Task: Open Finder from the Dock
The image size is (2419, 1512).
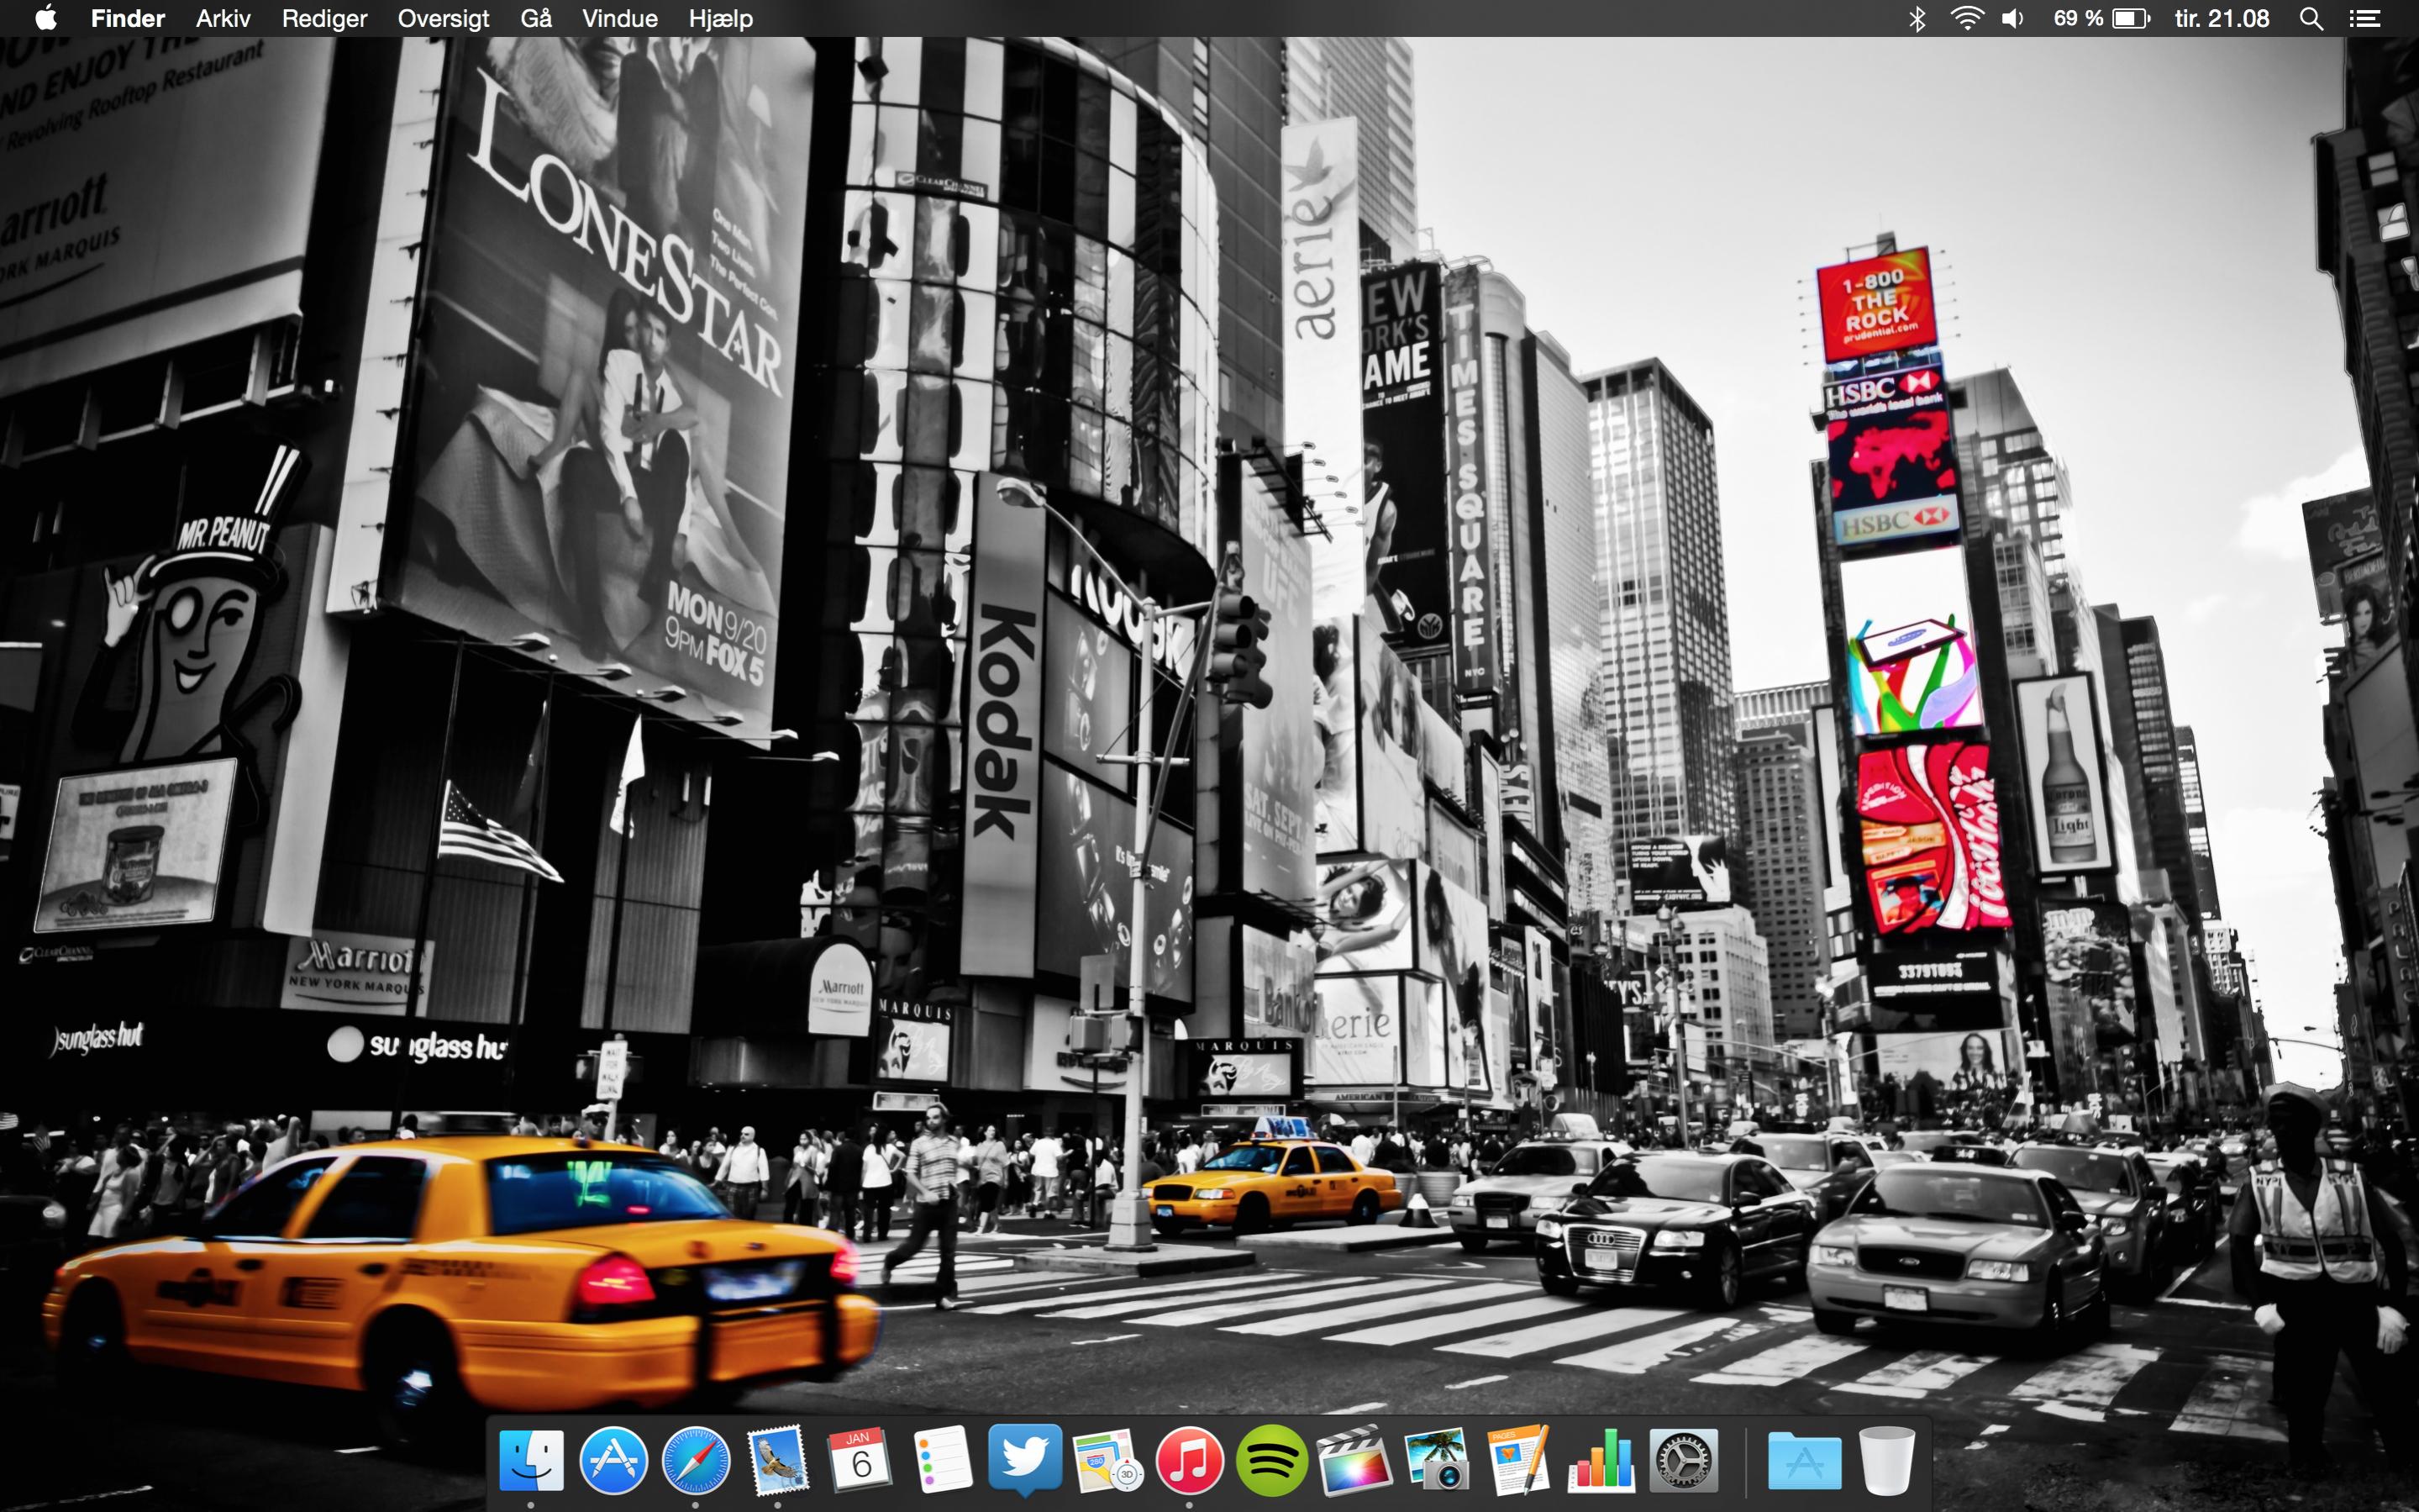Action: [x=531, y=1461]
